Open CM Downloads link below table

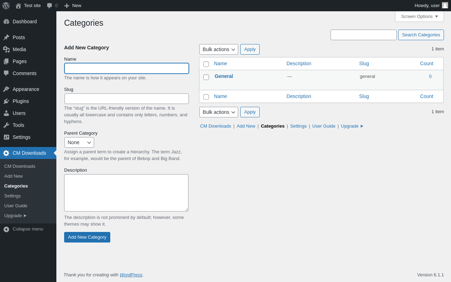pos(216,126)
